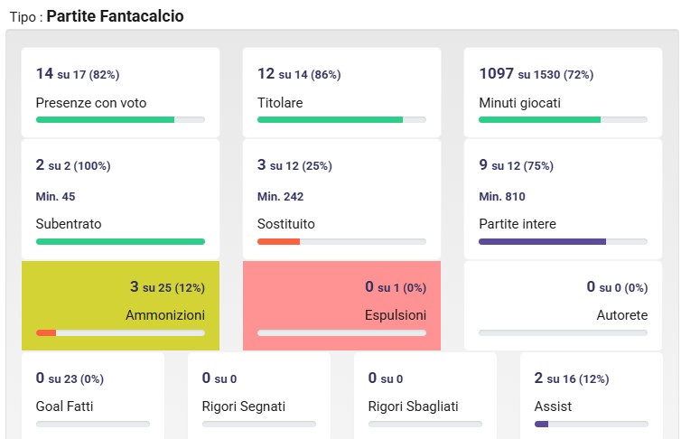
Task: Select the Subentrato stat card
Action: click(x=120, y=197)
